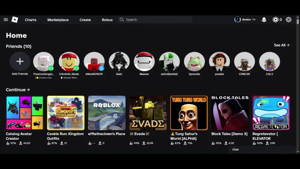Click the Thesinofangst friend name label

[x=44, y=74]
